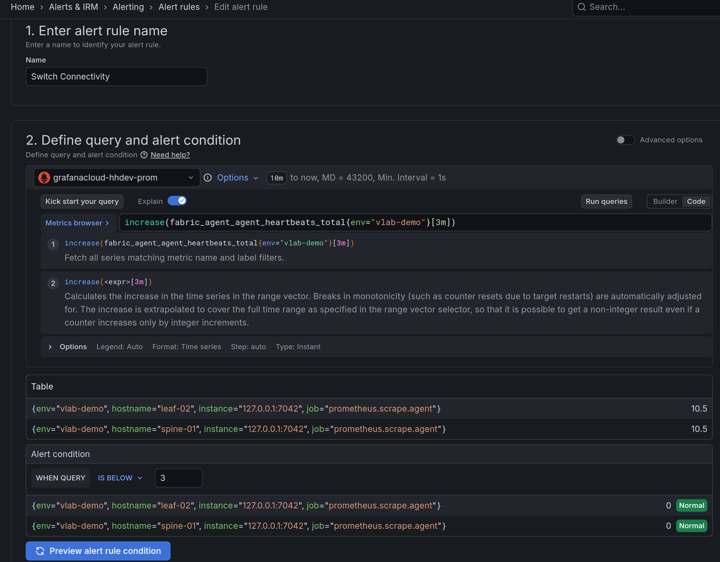The width and height of the screenshot is (720, 562).
Task: Turn off the Explain toggle
Action: (177, 201)
